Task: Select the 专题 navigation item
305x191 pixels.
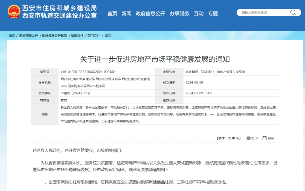Action: [x=213, y=14]
